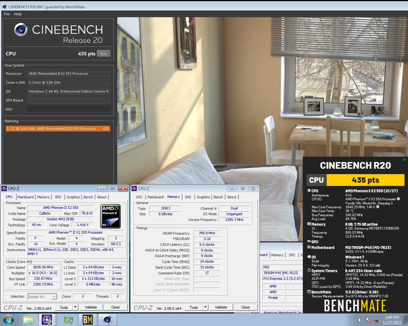Click the empty Info field in Cinebench
This screenshot has width=408, height=326.
tap(69, 109)
